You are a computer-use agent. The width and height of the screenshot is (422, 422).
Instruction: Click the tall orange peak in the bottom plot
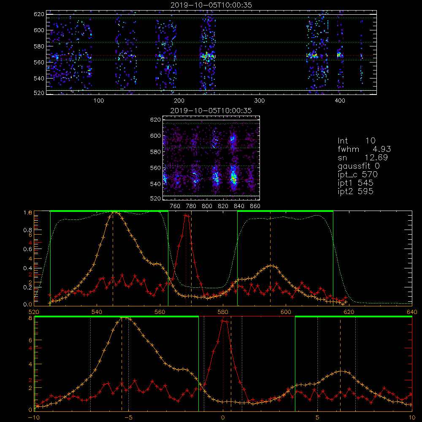pos(124,318)
